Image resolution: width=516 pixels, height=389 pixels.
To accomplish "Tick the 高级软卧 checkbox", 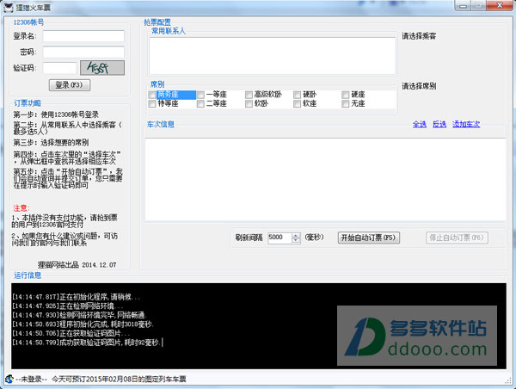I will (x=249, y=95).
